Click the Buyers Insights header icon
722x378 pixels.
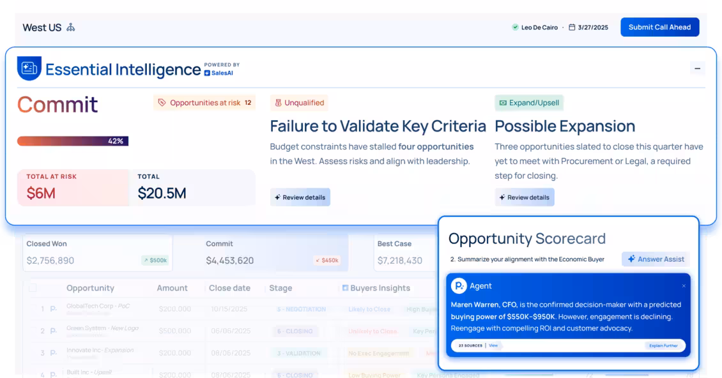pos(345,288)
